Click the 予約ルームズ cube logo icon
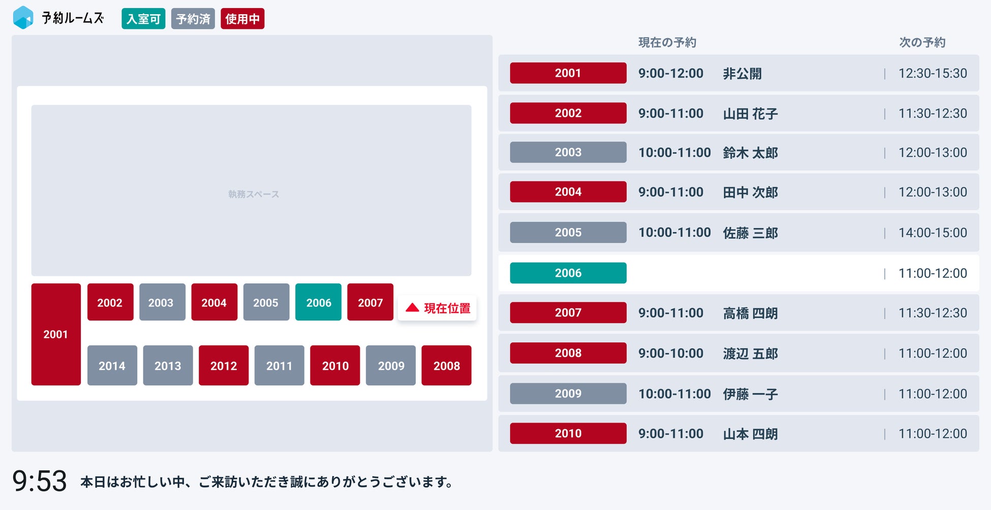This screenshot has width=991, height=510. pos(23,18)
